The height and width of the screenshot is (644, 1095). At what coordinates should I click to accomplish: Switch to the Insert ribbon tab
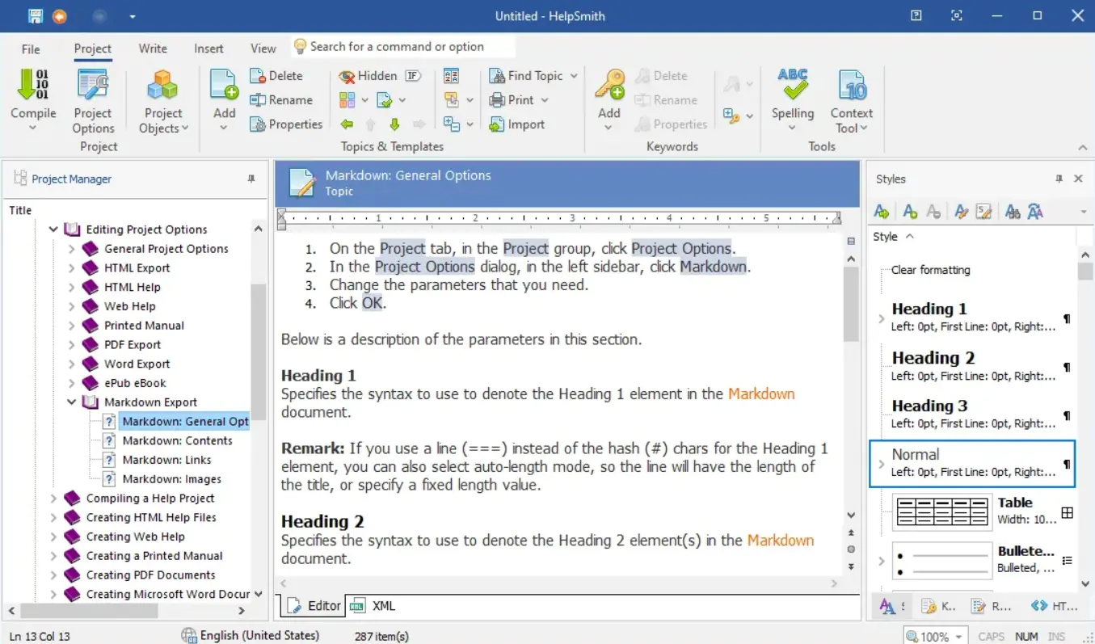tap(208, 48)
